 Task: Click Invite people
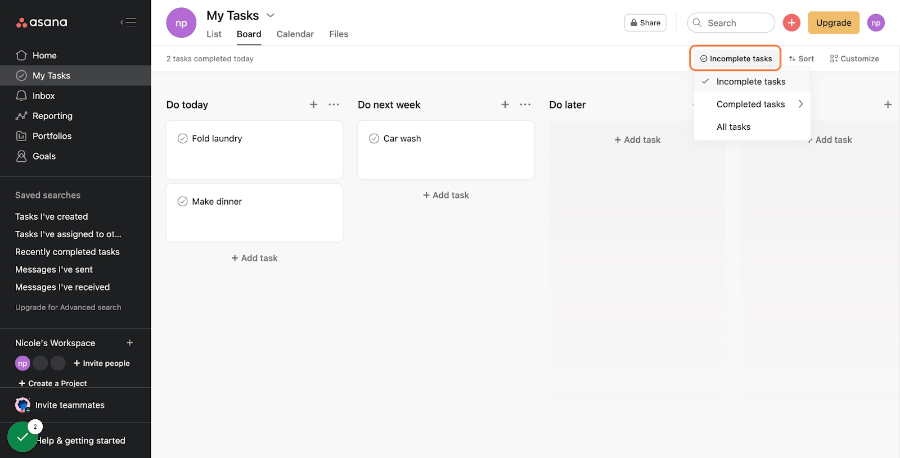click(102, 363)
